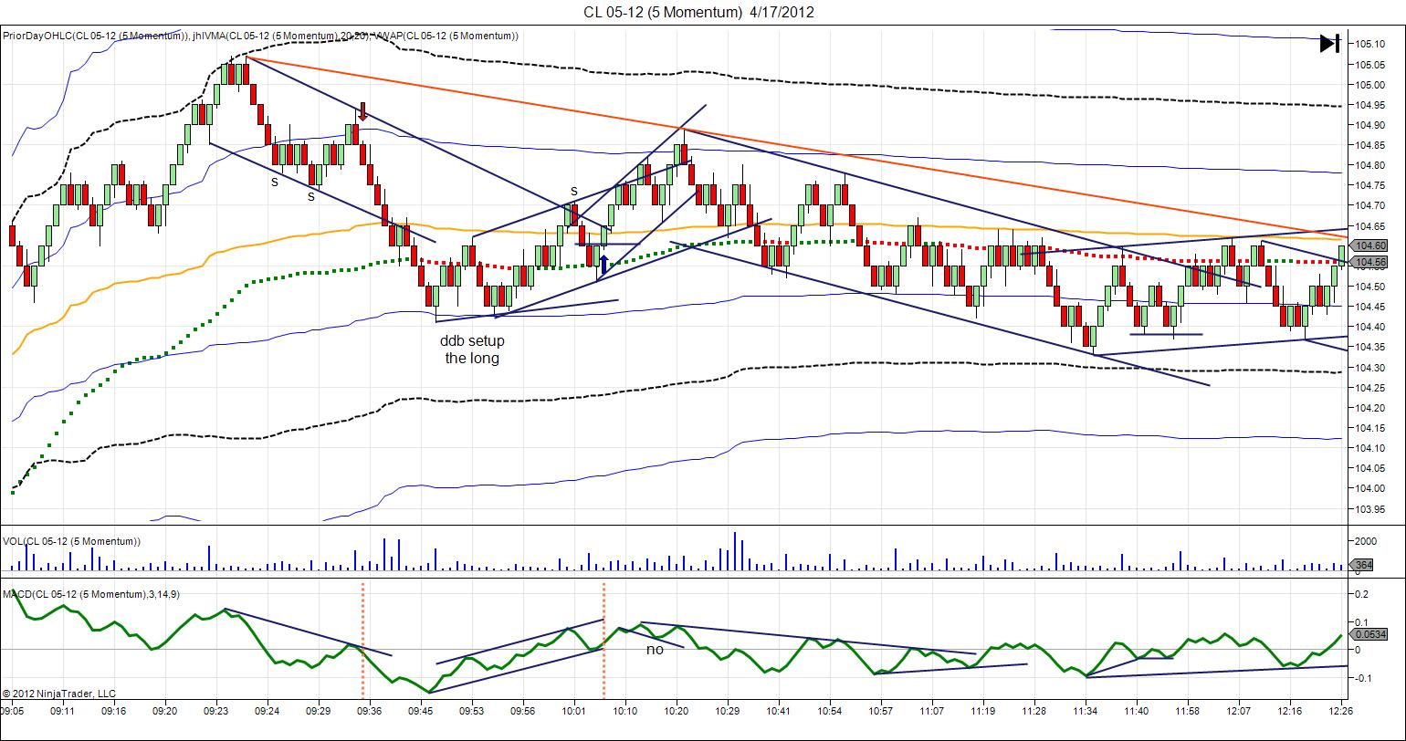Select the red down arrow chart marker
1406x741 pixels.
(x=362, y=111)
